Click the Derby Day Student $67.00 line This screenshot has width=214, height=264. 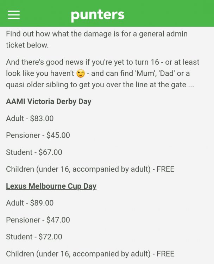[x=34, y=152]
